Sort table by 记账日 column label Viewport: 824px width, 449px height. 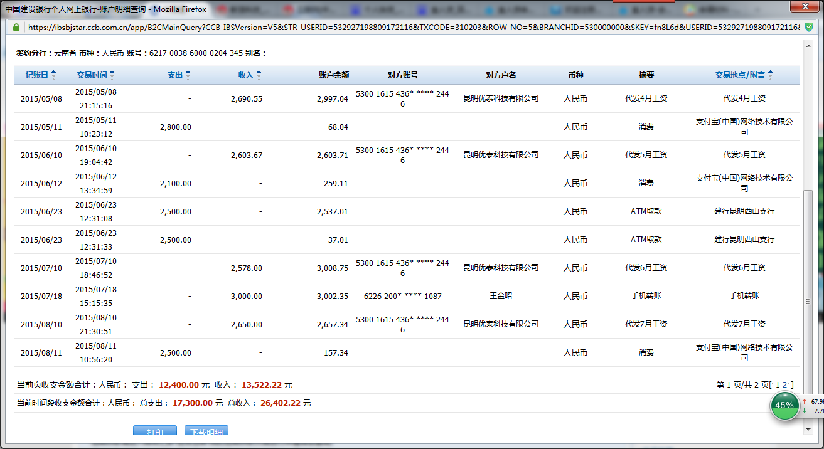[x=36, y=75]
